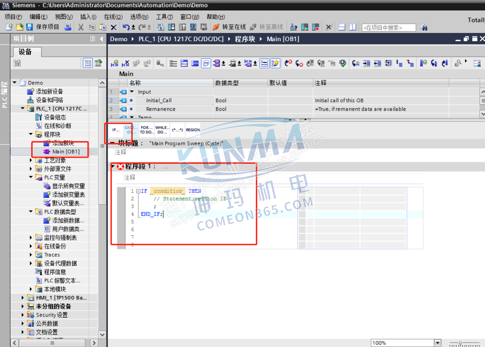Select the 设备 tab in the project tree

coord(26,52)
